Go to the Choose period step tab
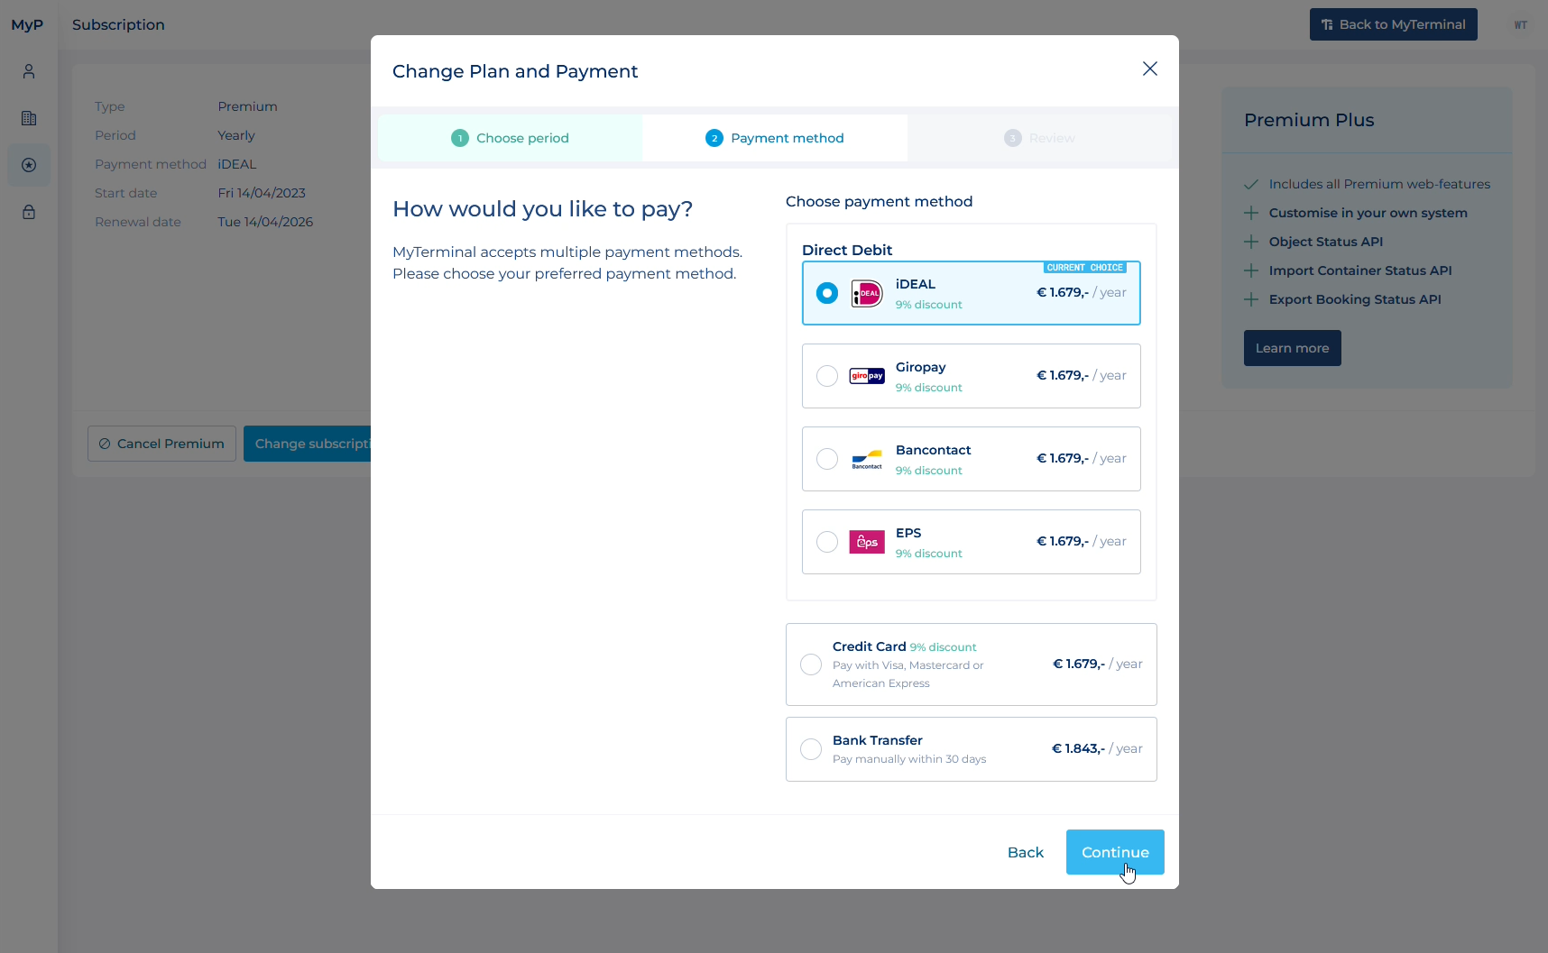The image size is (1548, 953). pyautogui.click(x=510, y=138)
